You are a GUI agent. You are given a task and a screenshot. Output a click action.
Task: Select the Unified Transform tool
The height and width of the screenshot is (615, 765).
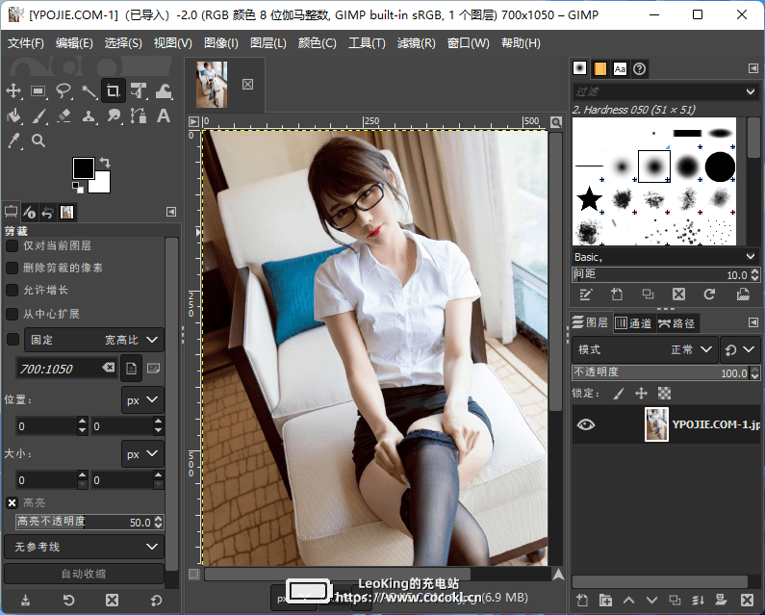[139, 90]
